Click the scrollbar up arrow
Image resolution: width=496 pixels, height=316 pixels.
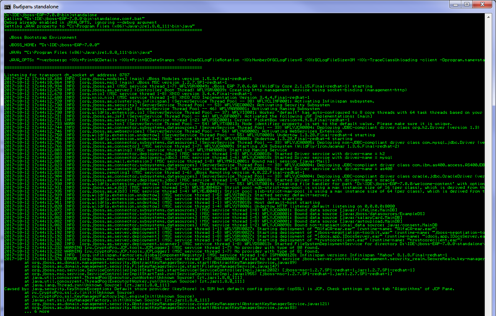pos(488,16)
